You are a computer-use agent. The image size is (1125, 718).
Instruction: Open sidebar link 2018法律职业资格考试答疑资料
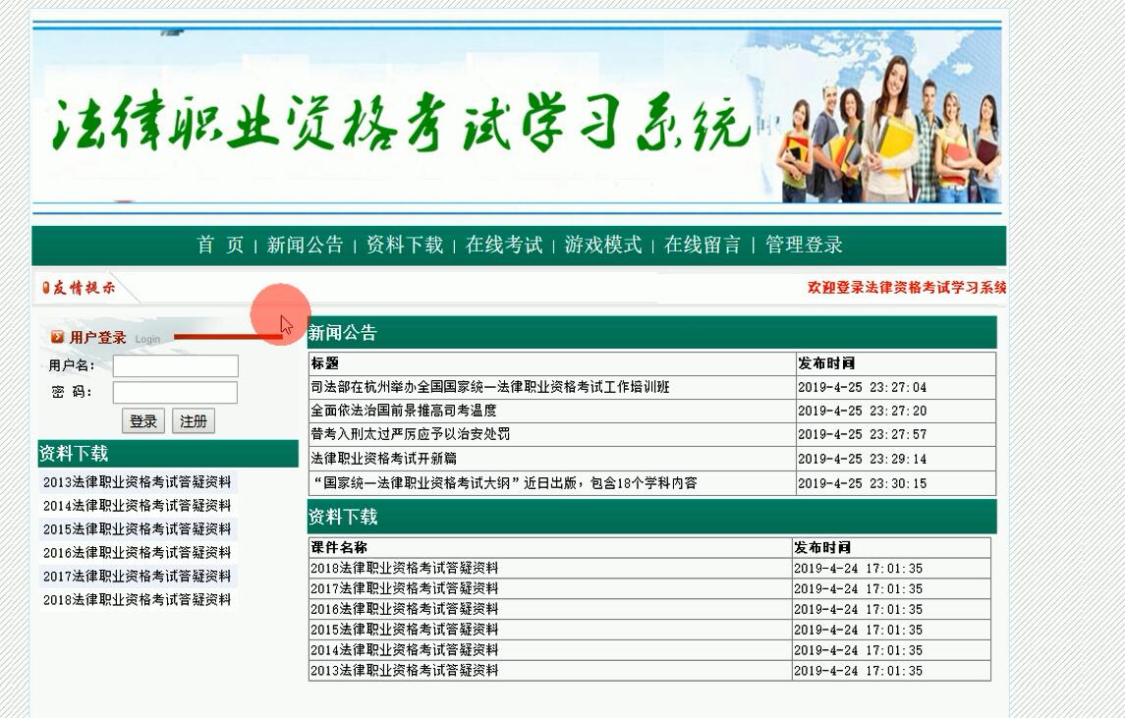click(138, 600)
